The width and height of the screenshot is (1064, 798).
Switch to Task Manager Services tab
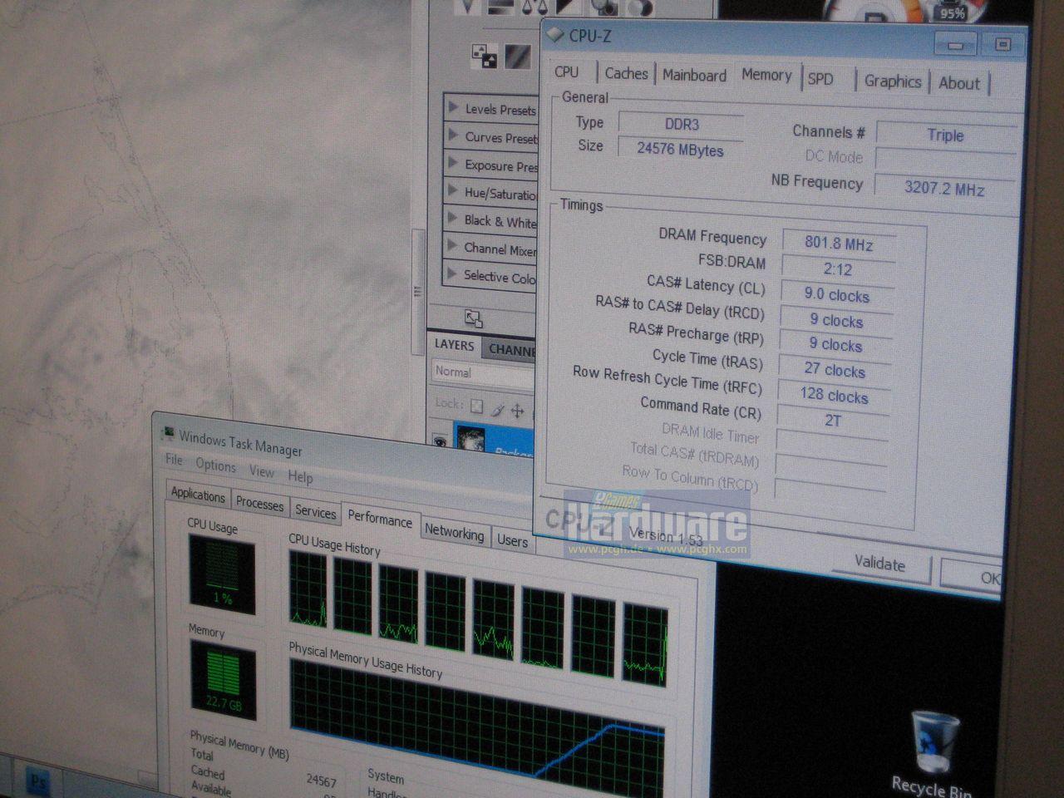[x=316, y=512]
